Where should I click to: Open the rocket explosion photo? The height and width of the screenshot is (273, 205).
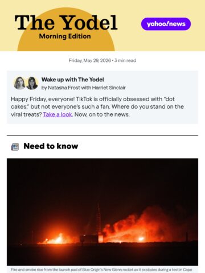102,212
